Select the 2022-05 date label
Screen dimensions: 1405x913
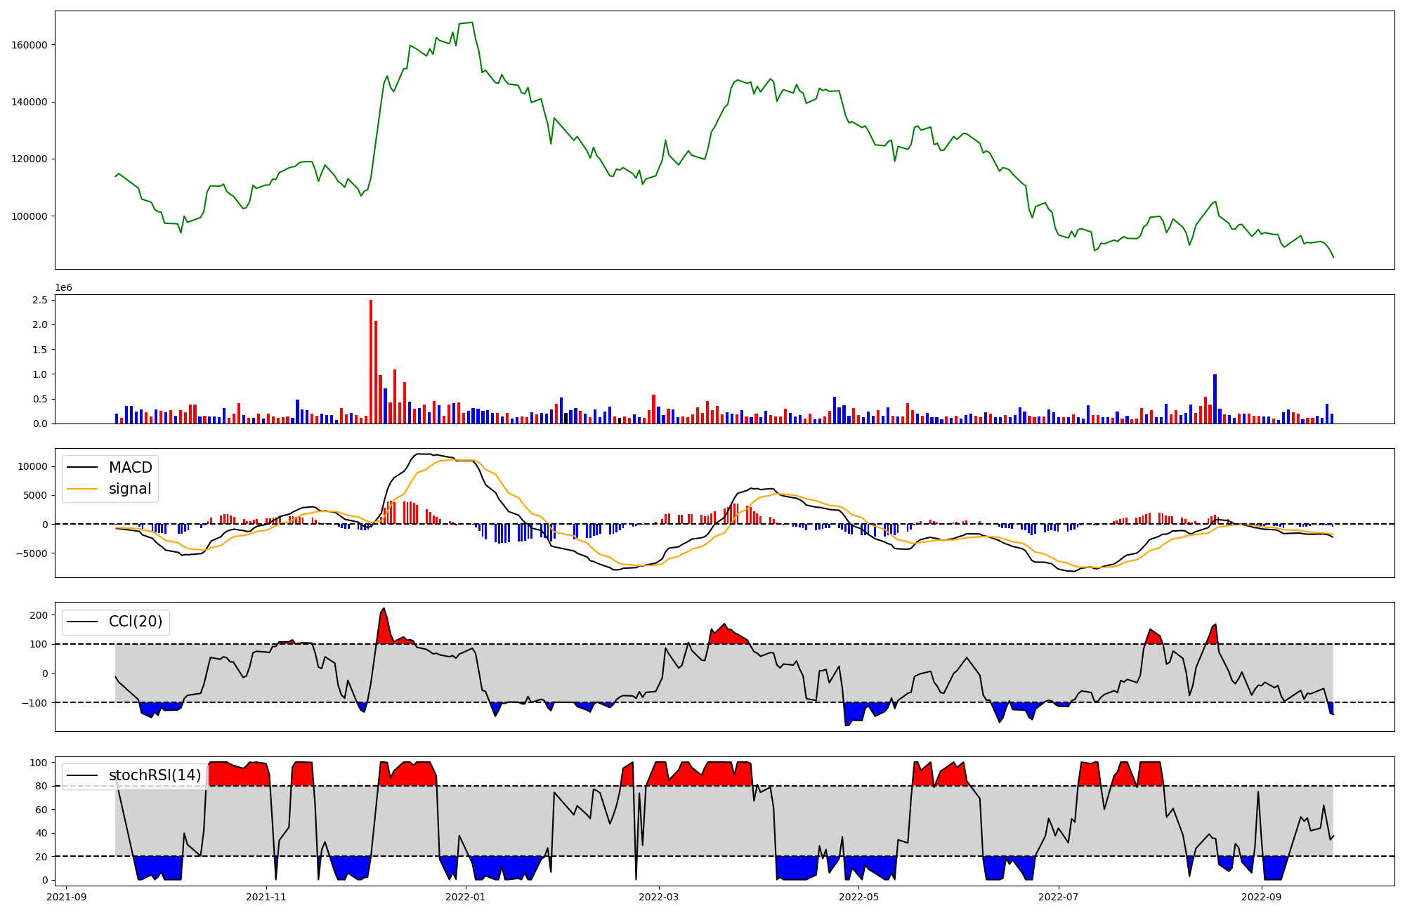(858, 897)
